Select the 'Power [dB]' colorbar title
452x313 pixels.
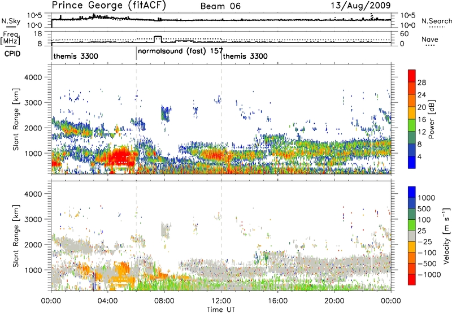(431, 119)
